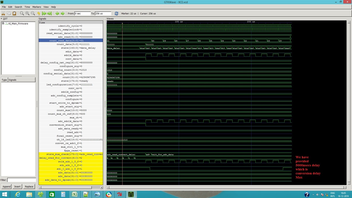Find the previous edge with the left arrow
Screen dimensions: 352x198
[x=57, y=13]
